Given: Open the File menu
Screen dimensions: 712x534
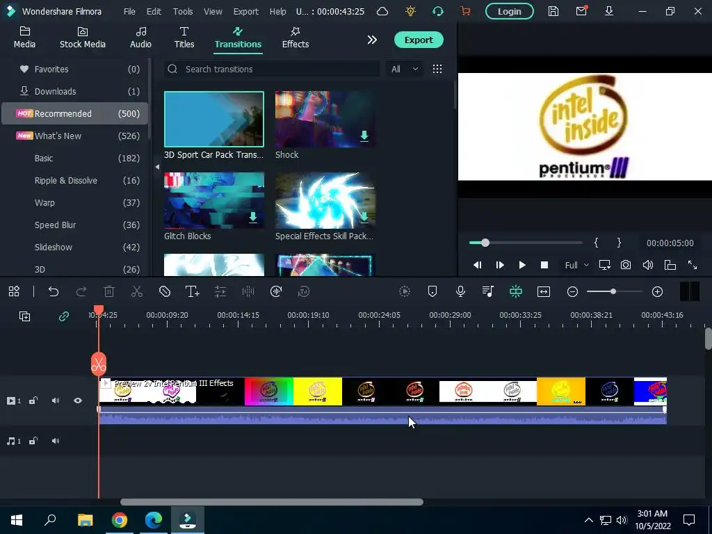Looking at the screenshot, I should point(129,11).
